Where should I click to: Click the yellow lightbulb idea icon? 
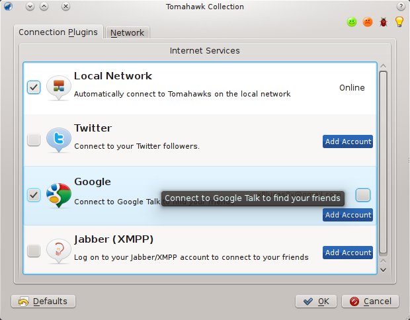click(x=399, y=21)
